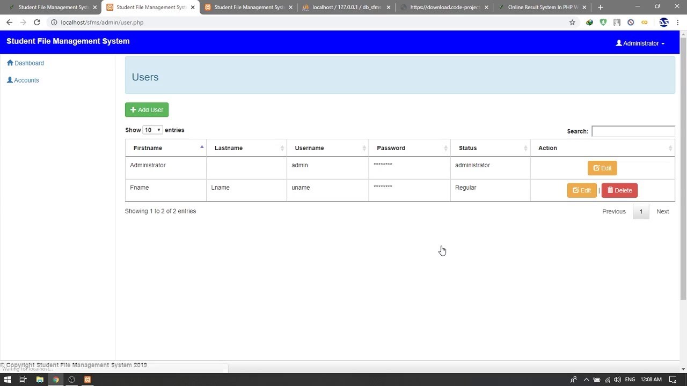Go to Previous page of entries
The height and width of the screenshot is (386, 687).
[614, 212]
